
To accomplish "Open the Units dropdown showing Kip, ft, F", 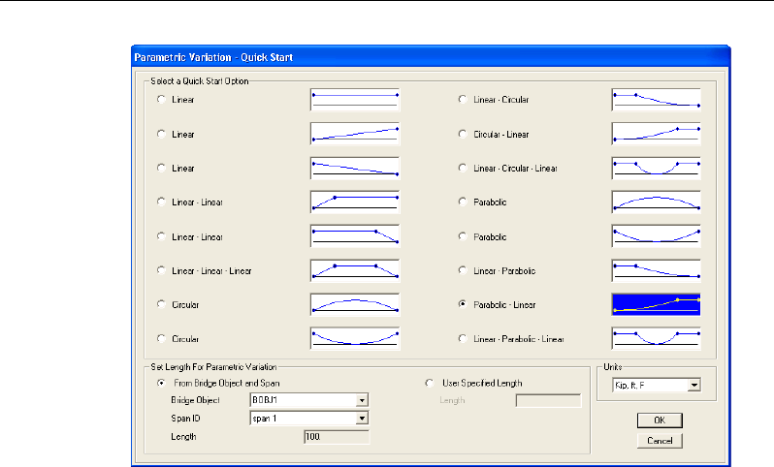I will click(x=693, y=386).
